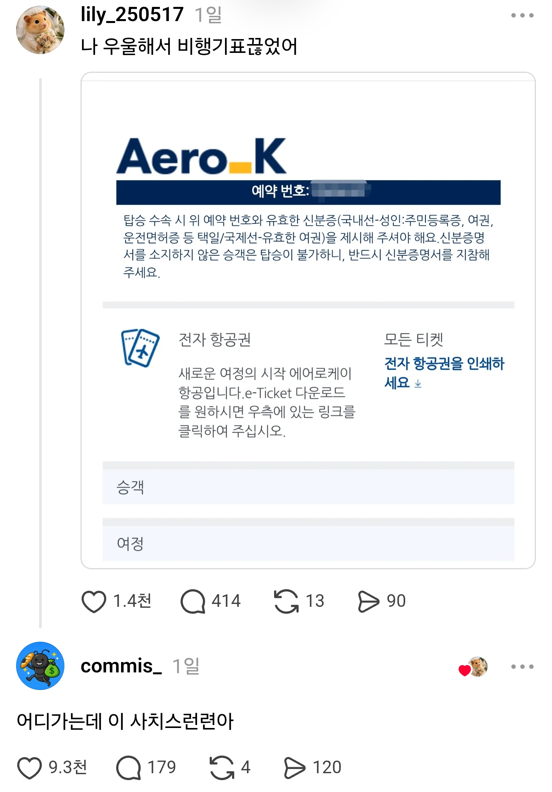This screenshot has width=552, height=792.
Task: Open commis_ ant avatar profile picture
Action: click(40, 666)
